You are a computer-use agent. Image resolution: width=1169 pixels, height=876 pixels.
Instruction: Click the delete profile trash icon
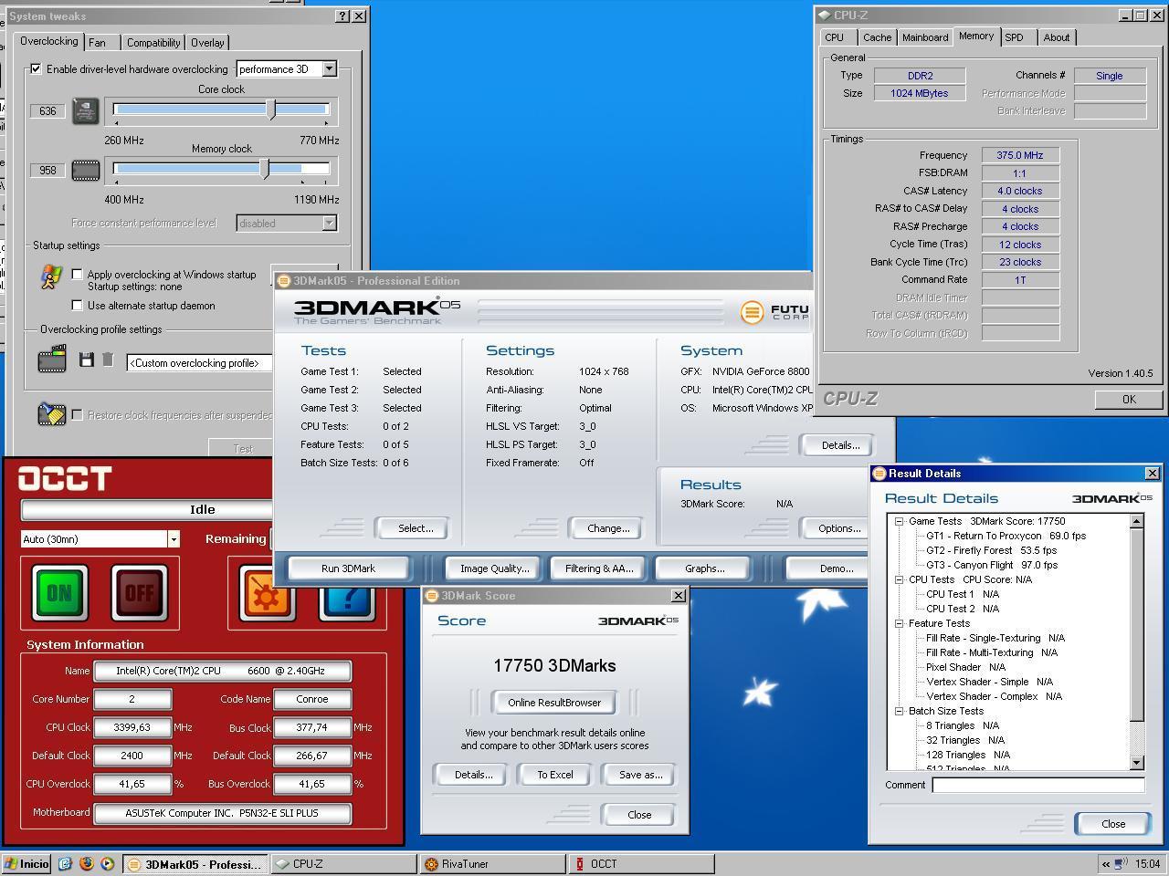[107, 360]
